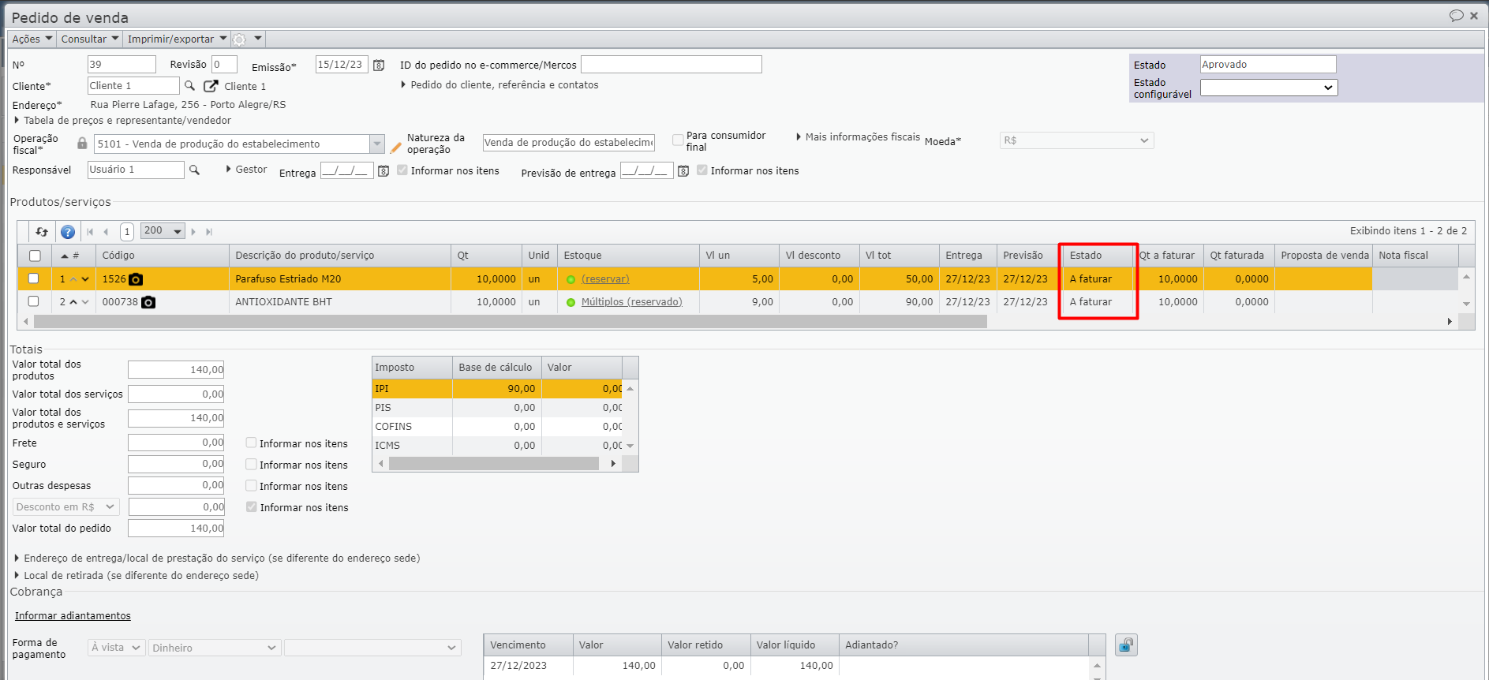
Task: Open the blue help icon in products grid
Action: pyautogui.click(x=68, y=232)
